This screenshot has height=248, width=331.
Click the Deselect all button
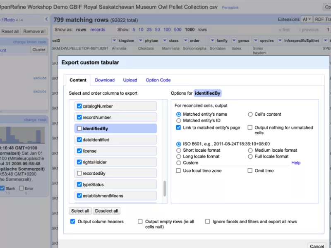(x=106, y=211)
